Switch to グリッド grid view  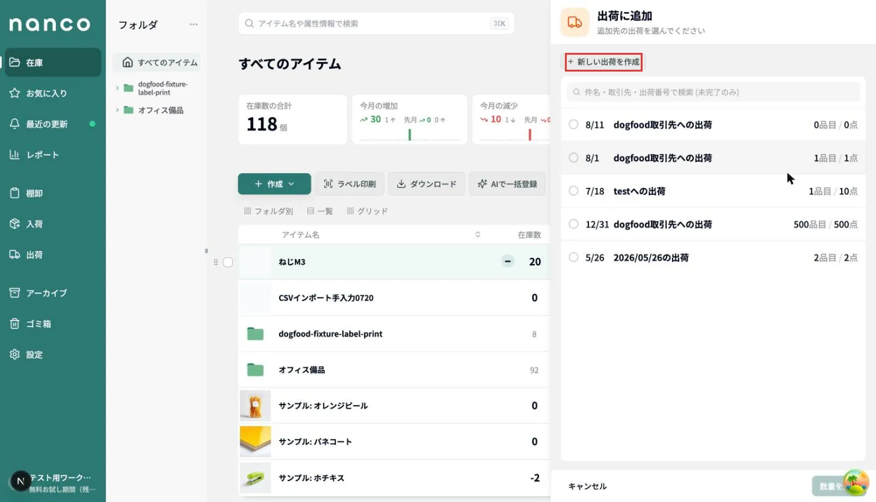click(x=367, y=211)
